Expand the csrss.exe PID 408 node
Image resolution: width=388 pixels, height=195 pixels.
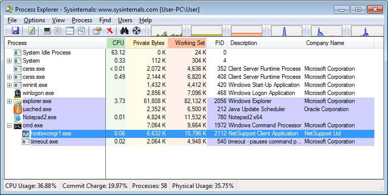coord(10,77)
